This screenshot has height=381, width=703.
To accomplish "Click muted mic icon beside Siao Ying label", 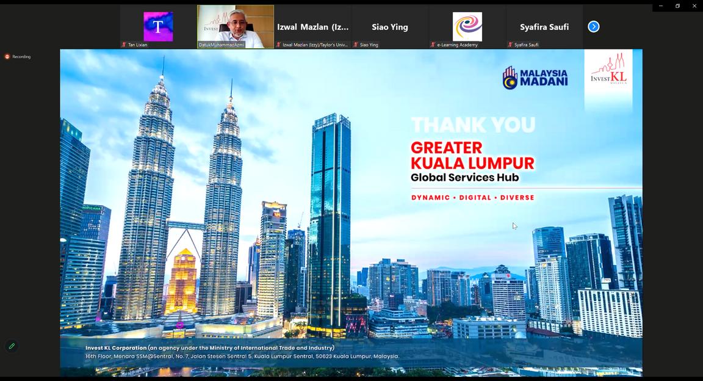I will click(356, 45).
